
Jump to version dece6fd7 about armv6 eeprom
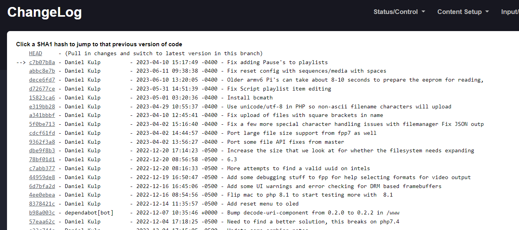pyautogui.click(x=42, y=80)
